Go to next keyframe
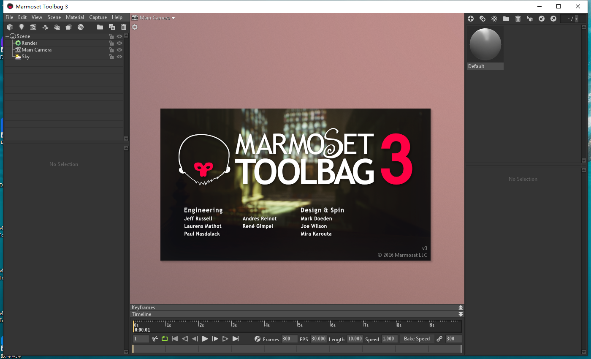Screen dimensions: 591x359 (225, 339)
